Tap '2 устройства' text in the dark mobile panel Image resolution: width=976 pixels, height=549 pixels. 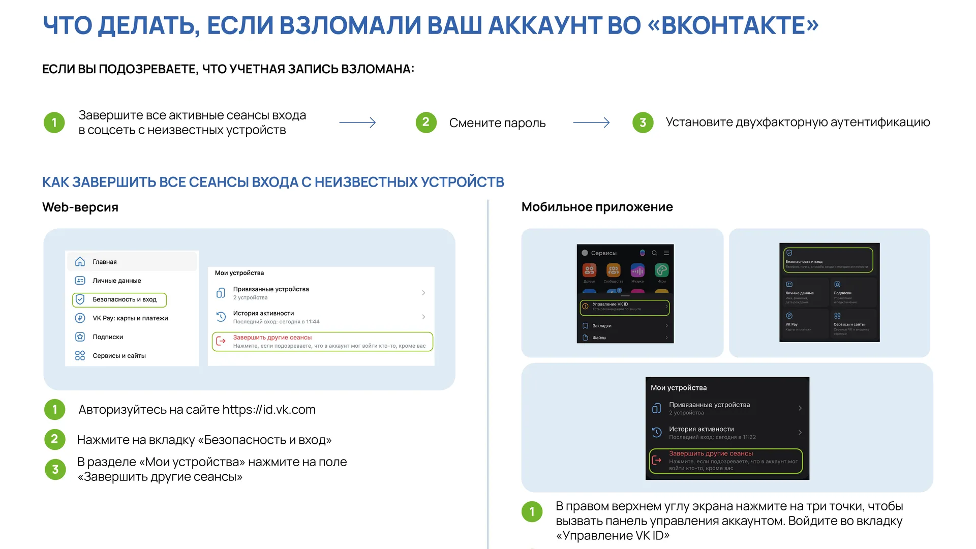(686, 413)
